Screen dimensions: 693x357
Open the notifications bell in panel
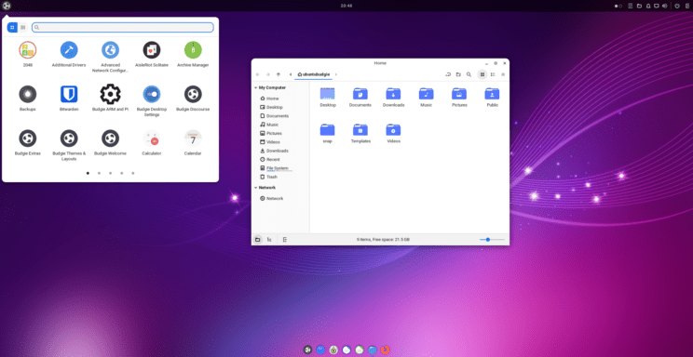(x=648, y=7)
